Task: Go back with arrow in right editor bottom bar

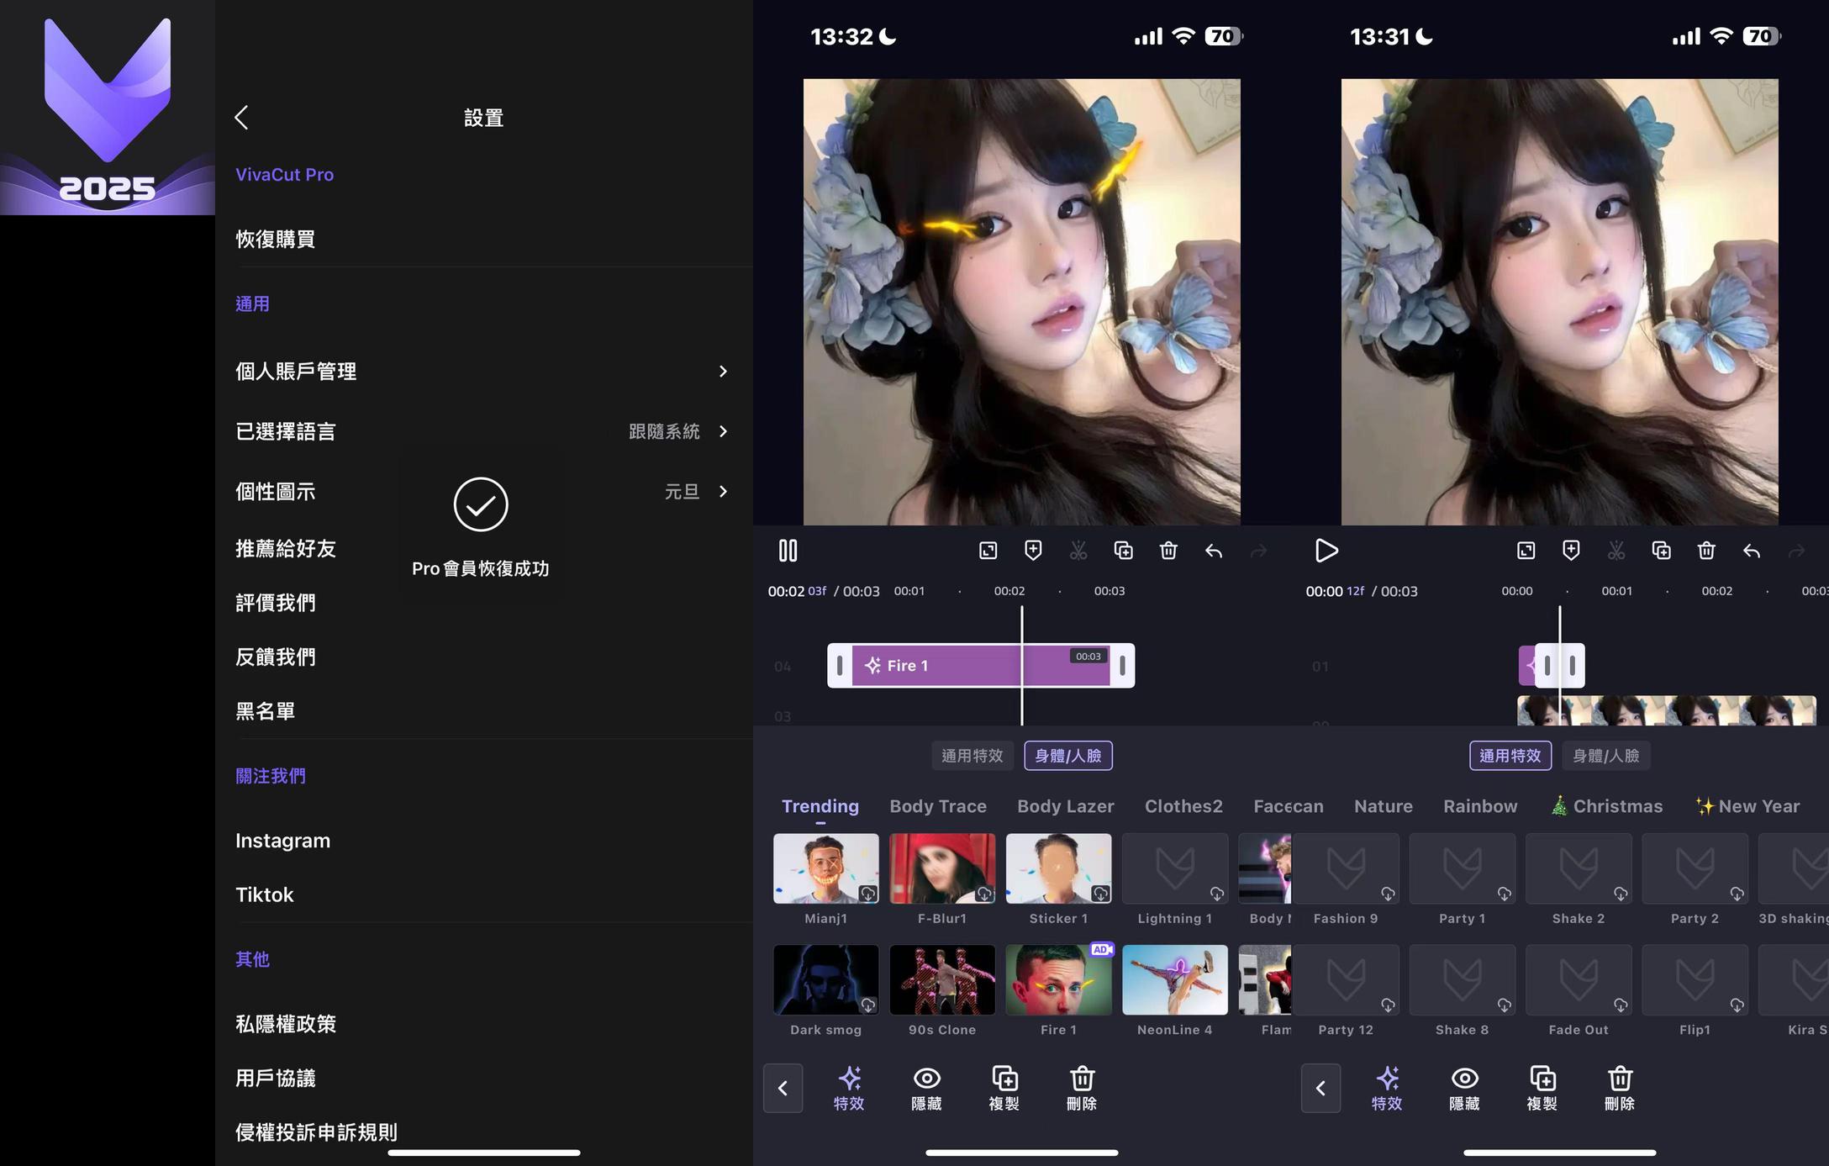Action: 1320,1089
